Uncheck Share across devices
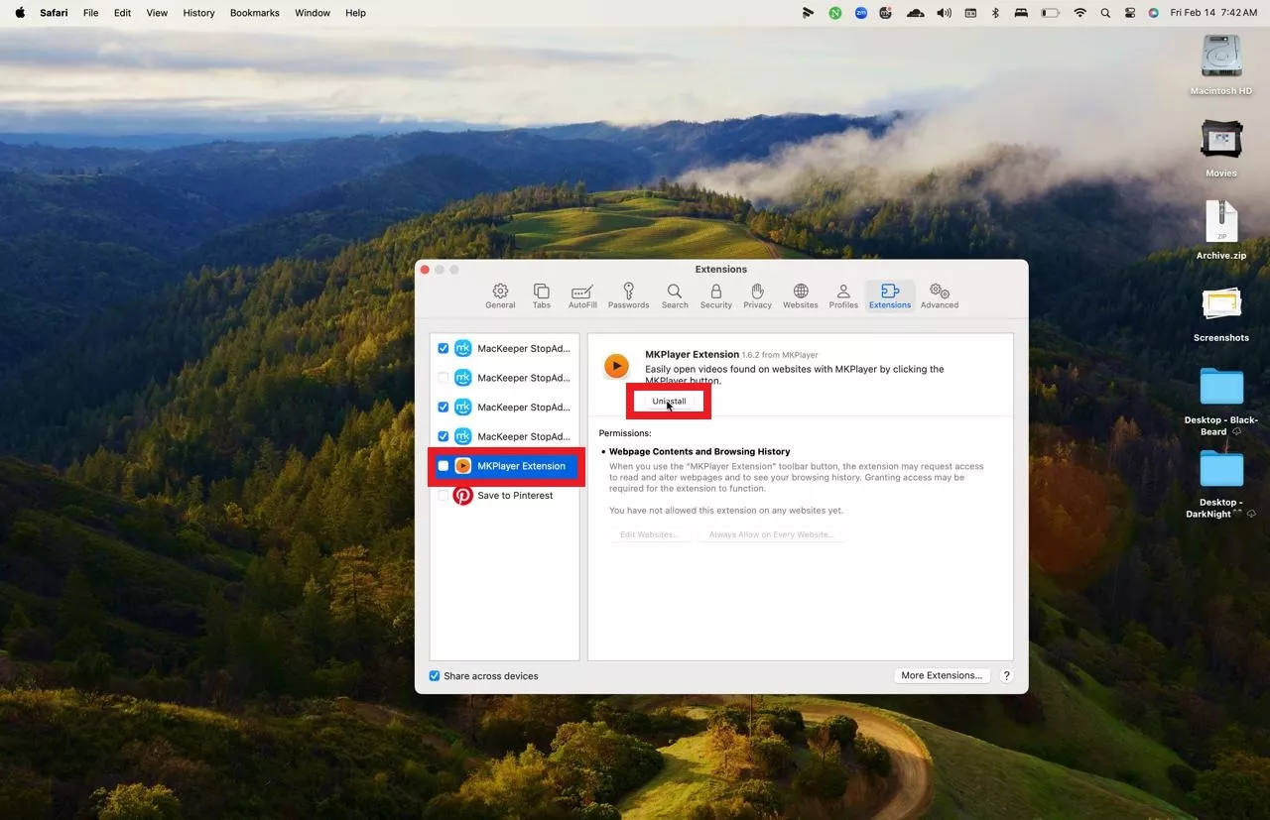 pos(435,676)
